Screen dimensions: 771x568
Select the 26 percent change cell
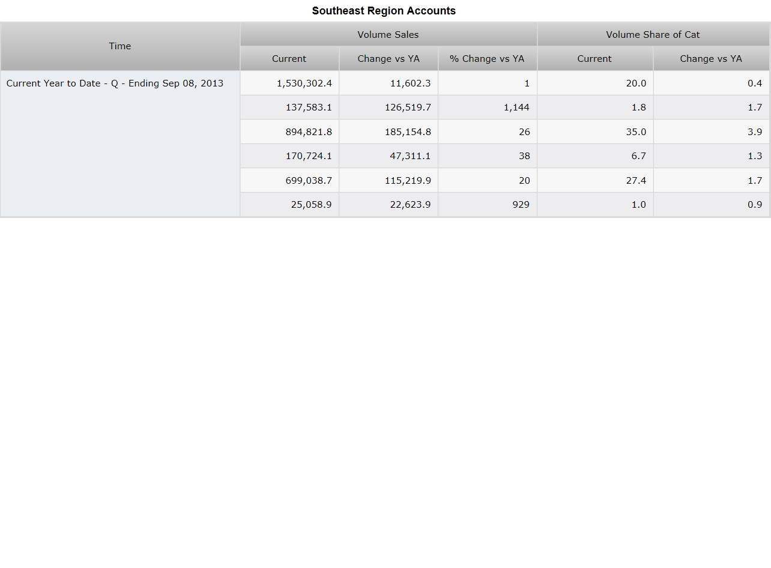(x=488, y=131)
